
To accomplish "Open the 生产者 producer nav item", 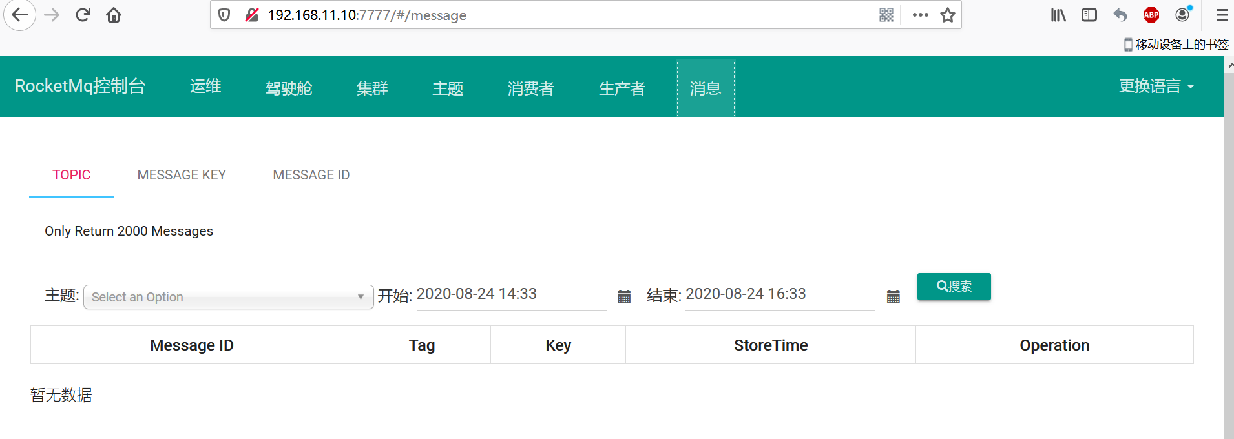I will point(622,88).
